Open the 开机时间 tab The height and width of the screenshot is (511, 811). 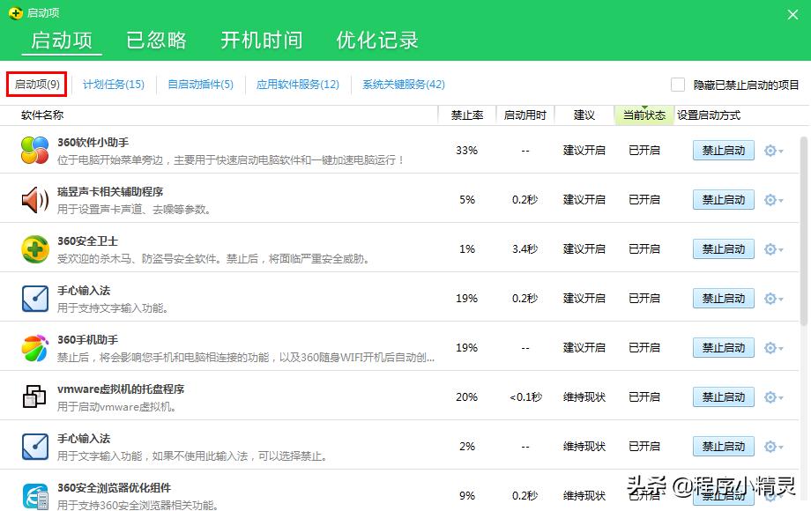pyautogui.click(x=260, y=40)
